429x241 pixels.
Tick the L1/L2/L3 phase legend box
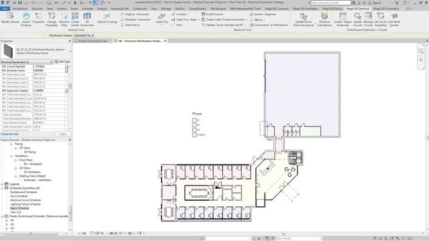(x=194, y=135)
